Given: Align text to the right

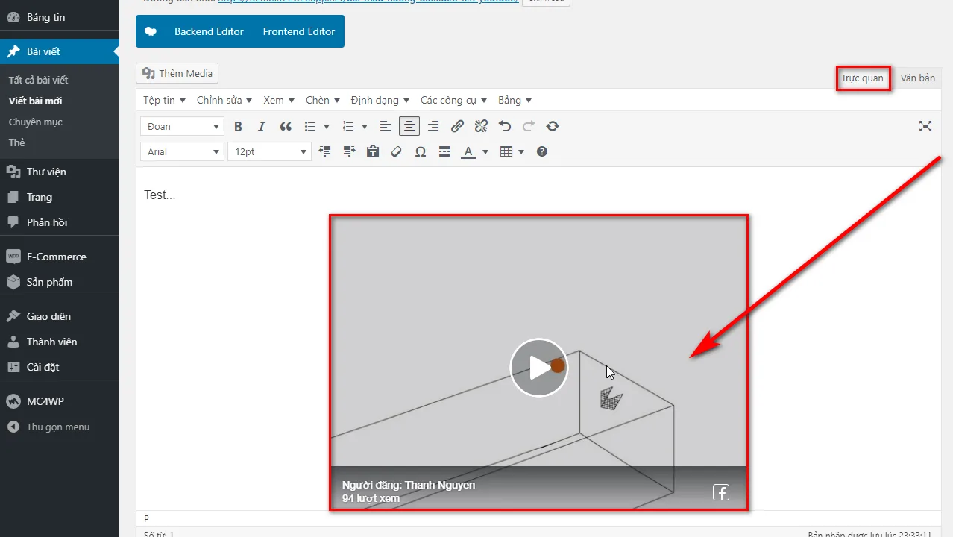Looking at the screenshot, I should pos(433,127).
